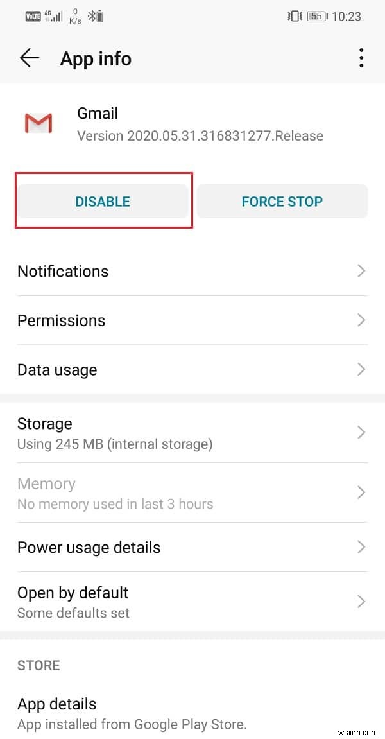This screenshot has width=385, height=739.
Task: Tap the clock showing 10:23
Action: [346, 15]
